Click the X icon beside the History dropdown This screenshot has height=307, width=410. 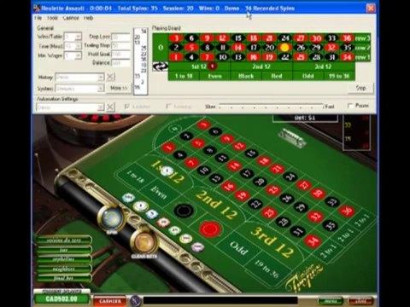pos(110,77)
